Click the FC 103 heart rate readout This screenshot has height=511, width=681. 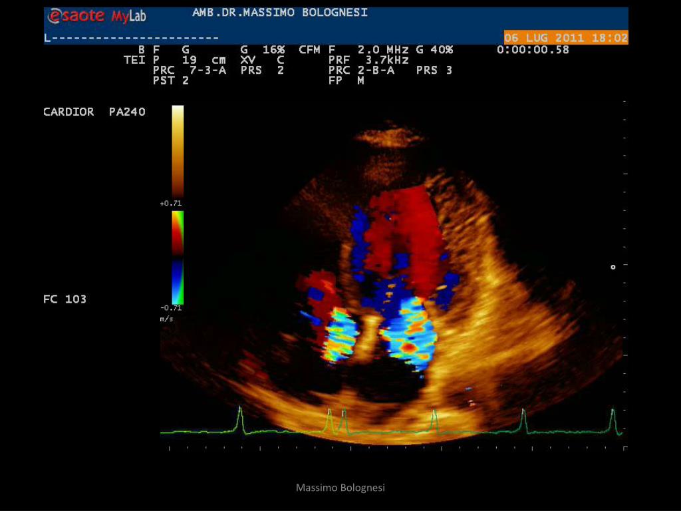point(65,299)
